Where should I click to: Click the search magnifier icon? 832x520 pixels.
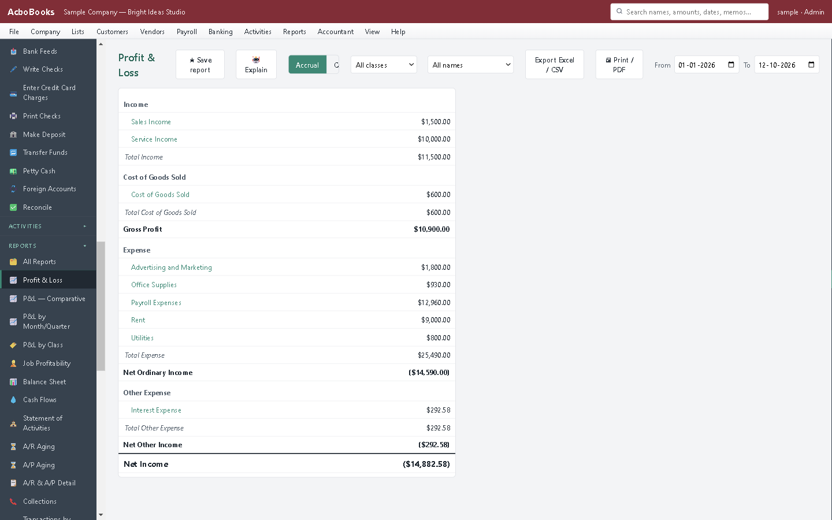point(619,12)
